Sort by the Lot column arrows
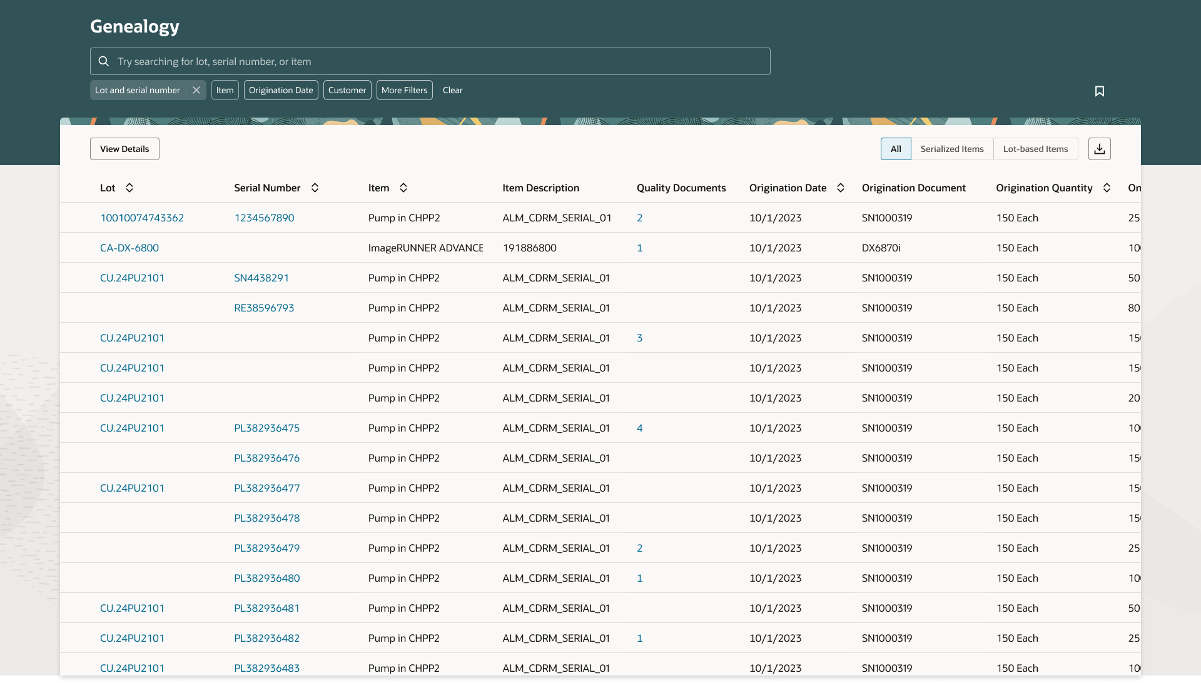The height and width of the screenshot is (683, 1201). click(x=129, y=188)
